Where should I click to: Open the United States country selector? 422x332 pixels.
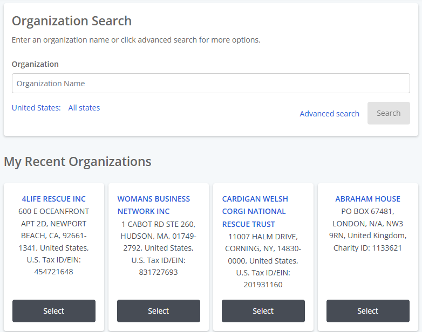[x=36, y=108]
